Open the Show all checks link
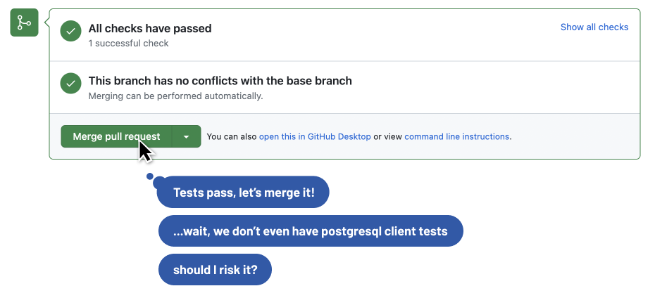Viewport: 655px width, 305px height. pos(594,27)
